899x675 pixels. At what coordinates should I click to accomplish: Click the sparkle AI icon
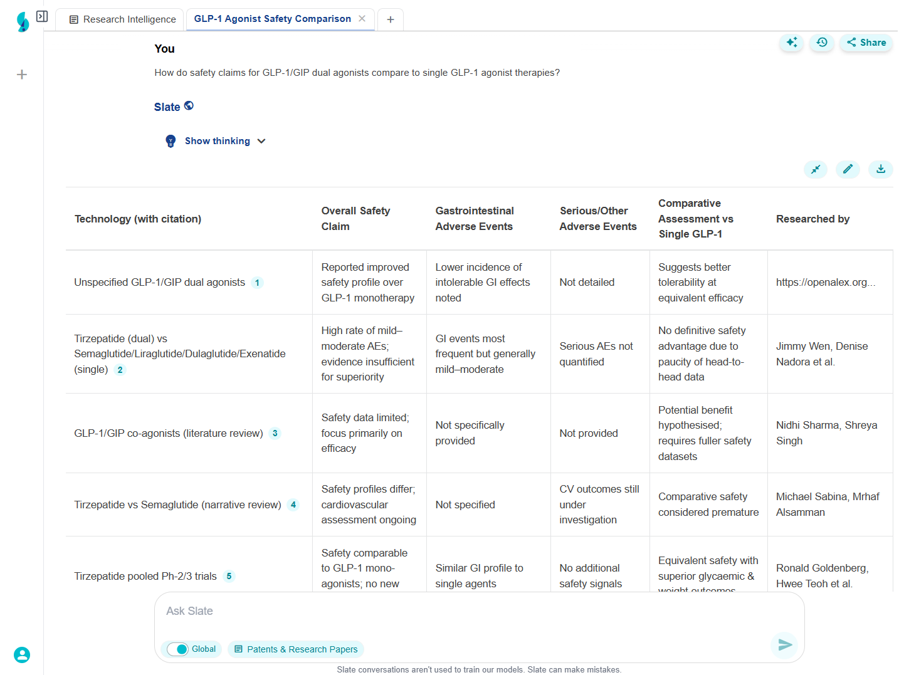click(792, 43)
